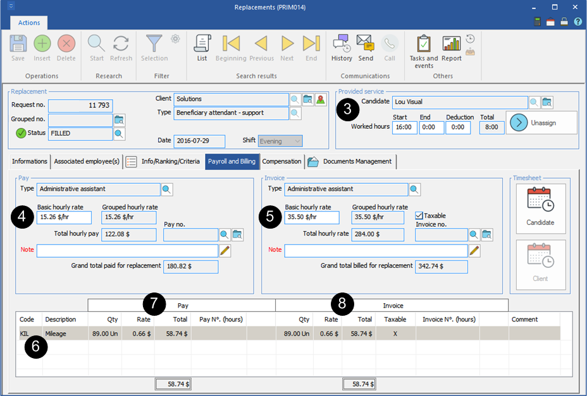This screenshot has height=396, width=587.
Task: Search Invoice no. with magnifier icon
Action: [474, 235]
